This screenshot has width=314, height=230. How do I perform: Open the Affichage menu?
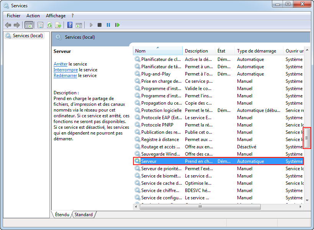[x=56, y=16]
